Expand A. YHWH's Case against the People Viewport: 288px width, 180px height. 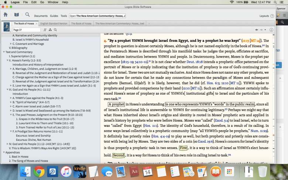coord(11,98)
